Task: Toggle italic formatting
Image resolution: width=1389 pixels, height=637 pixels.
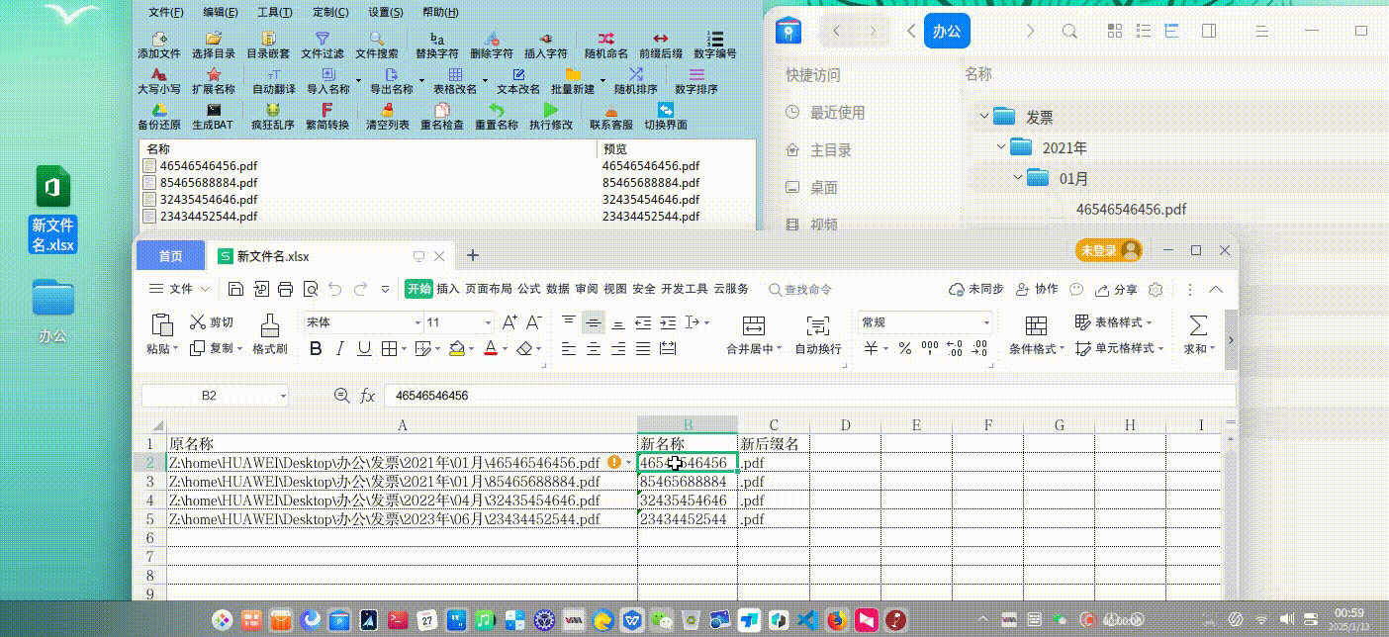Action: pos(340,348)
